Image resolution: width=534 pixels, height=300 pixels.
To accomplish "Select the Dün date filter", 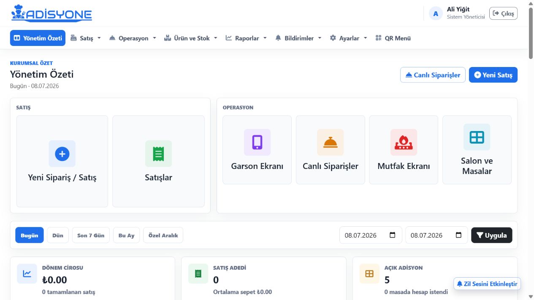I will pos(58,235).
